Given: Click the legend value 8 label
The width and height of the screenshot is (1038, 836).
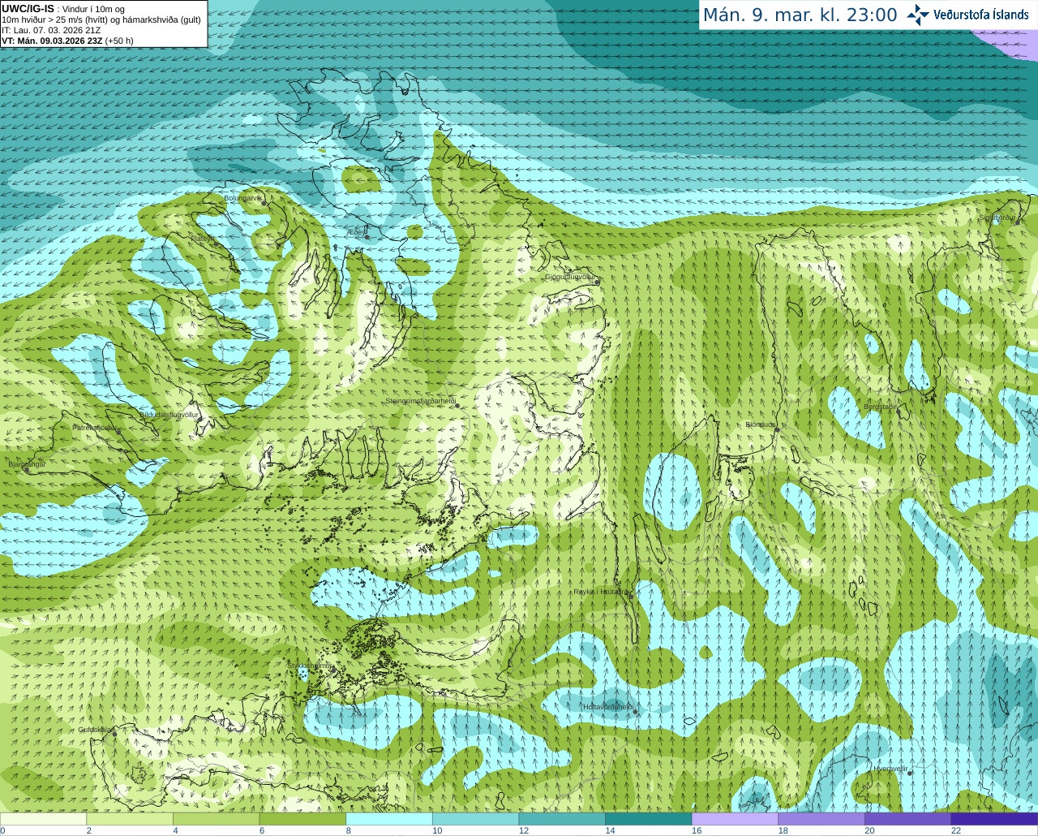Looking at the screenshot, I should click(348, 830).
